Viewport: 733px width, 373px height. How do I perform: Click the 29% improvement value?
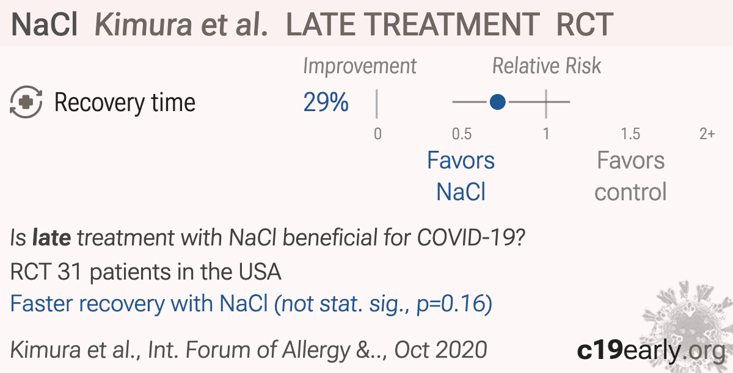click(x=326, y=103)
